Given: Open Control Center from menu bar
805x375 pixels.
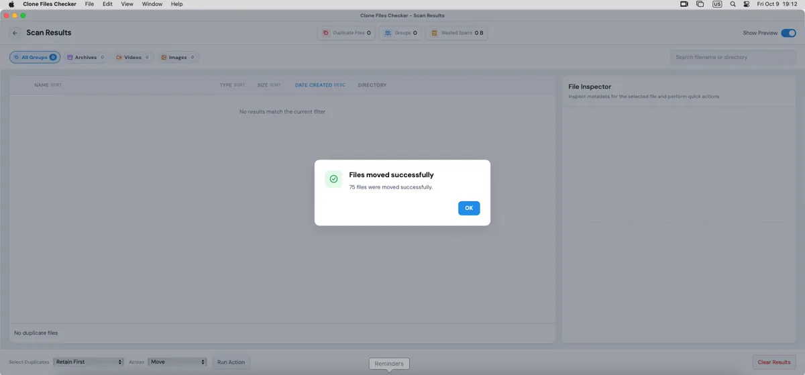Looking at the screenshot, I should click(x=747, y=4).
